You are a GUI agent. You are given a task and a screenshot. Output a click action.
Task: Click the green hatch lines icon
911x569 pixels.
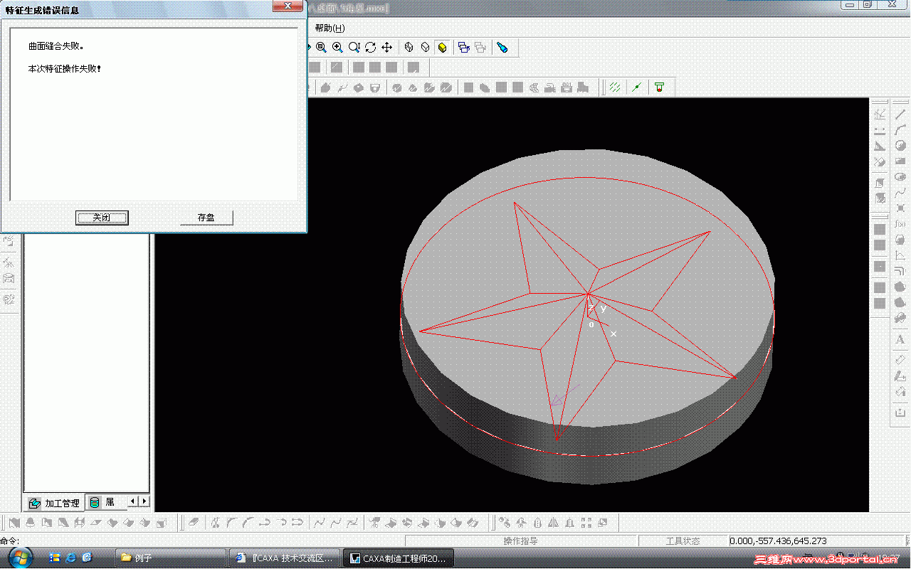tap(615, 87)
